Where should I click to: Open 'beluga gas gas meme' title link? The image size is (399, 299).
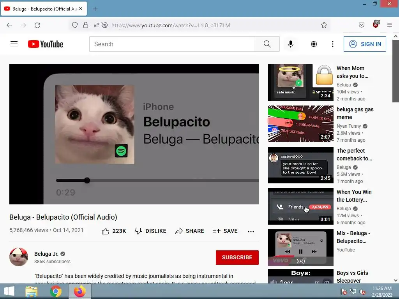tap(355, 113)
